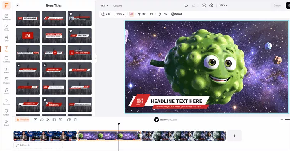290x151 pixels.
Task: Select the Text sidebar tab
Action: 6,49
